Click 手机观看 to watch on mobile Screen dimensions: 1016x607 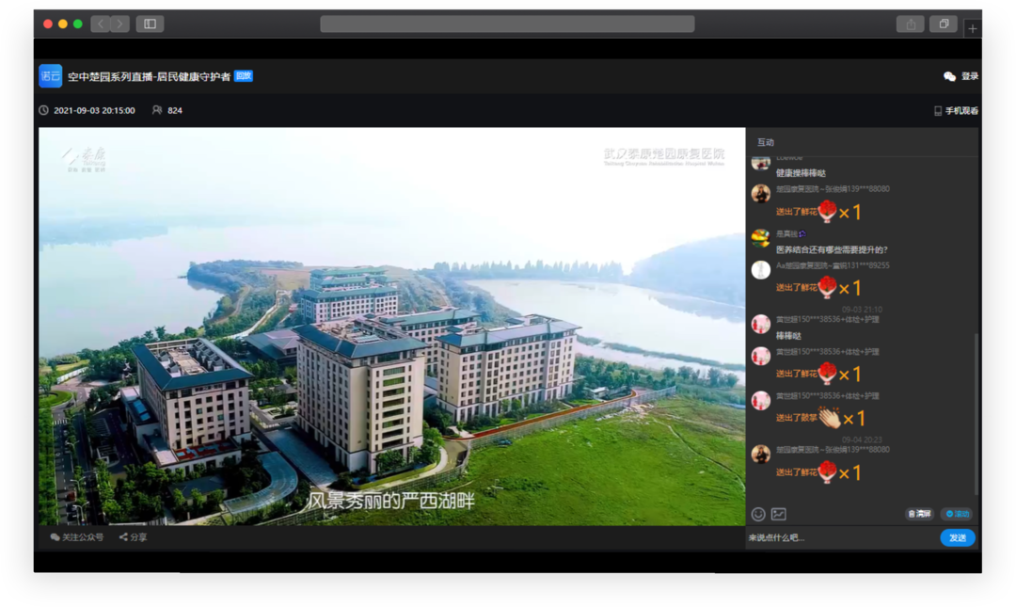tap(956, 110)
